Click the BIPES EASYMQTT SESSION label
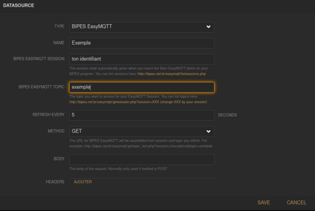315x211 pixels. pos(39,59)
